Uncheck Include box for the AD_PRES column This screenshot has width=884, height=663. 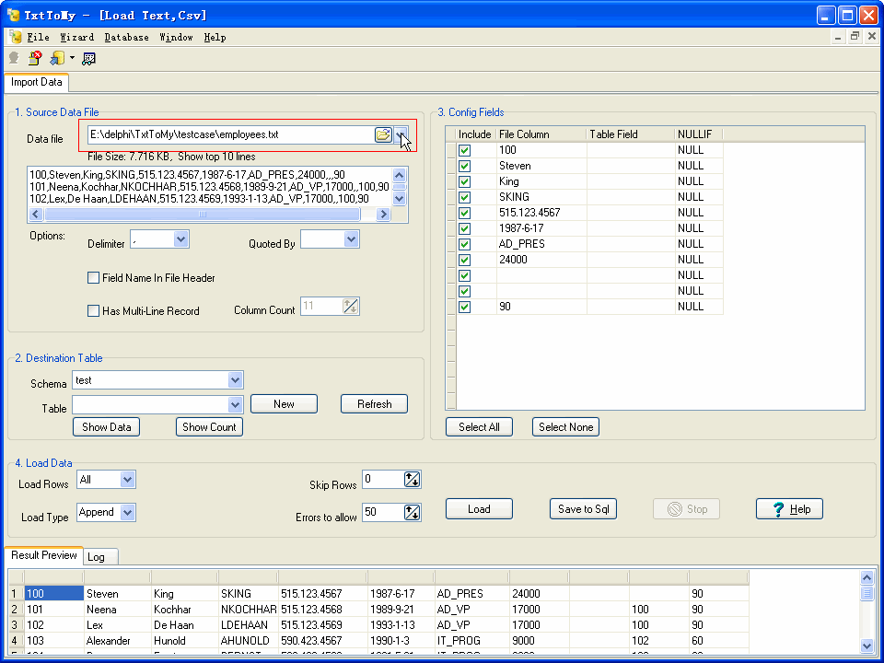pos(464,244)
